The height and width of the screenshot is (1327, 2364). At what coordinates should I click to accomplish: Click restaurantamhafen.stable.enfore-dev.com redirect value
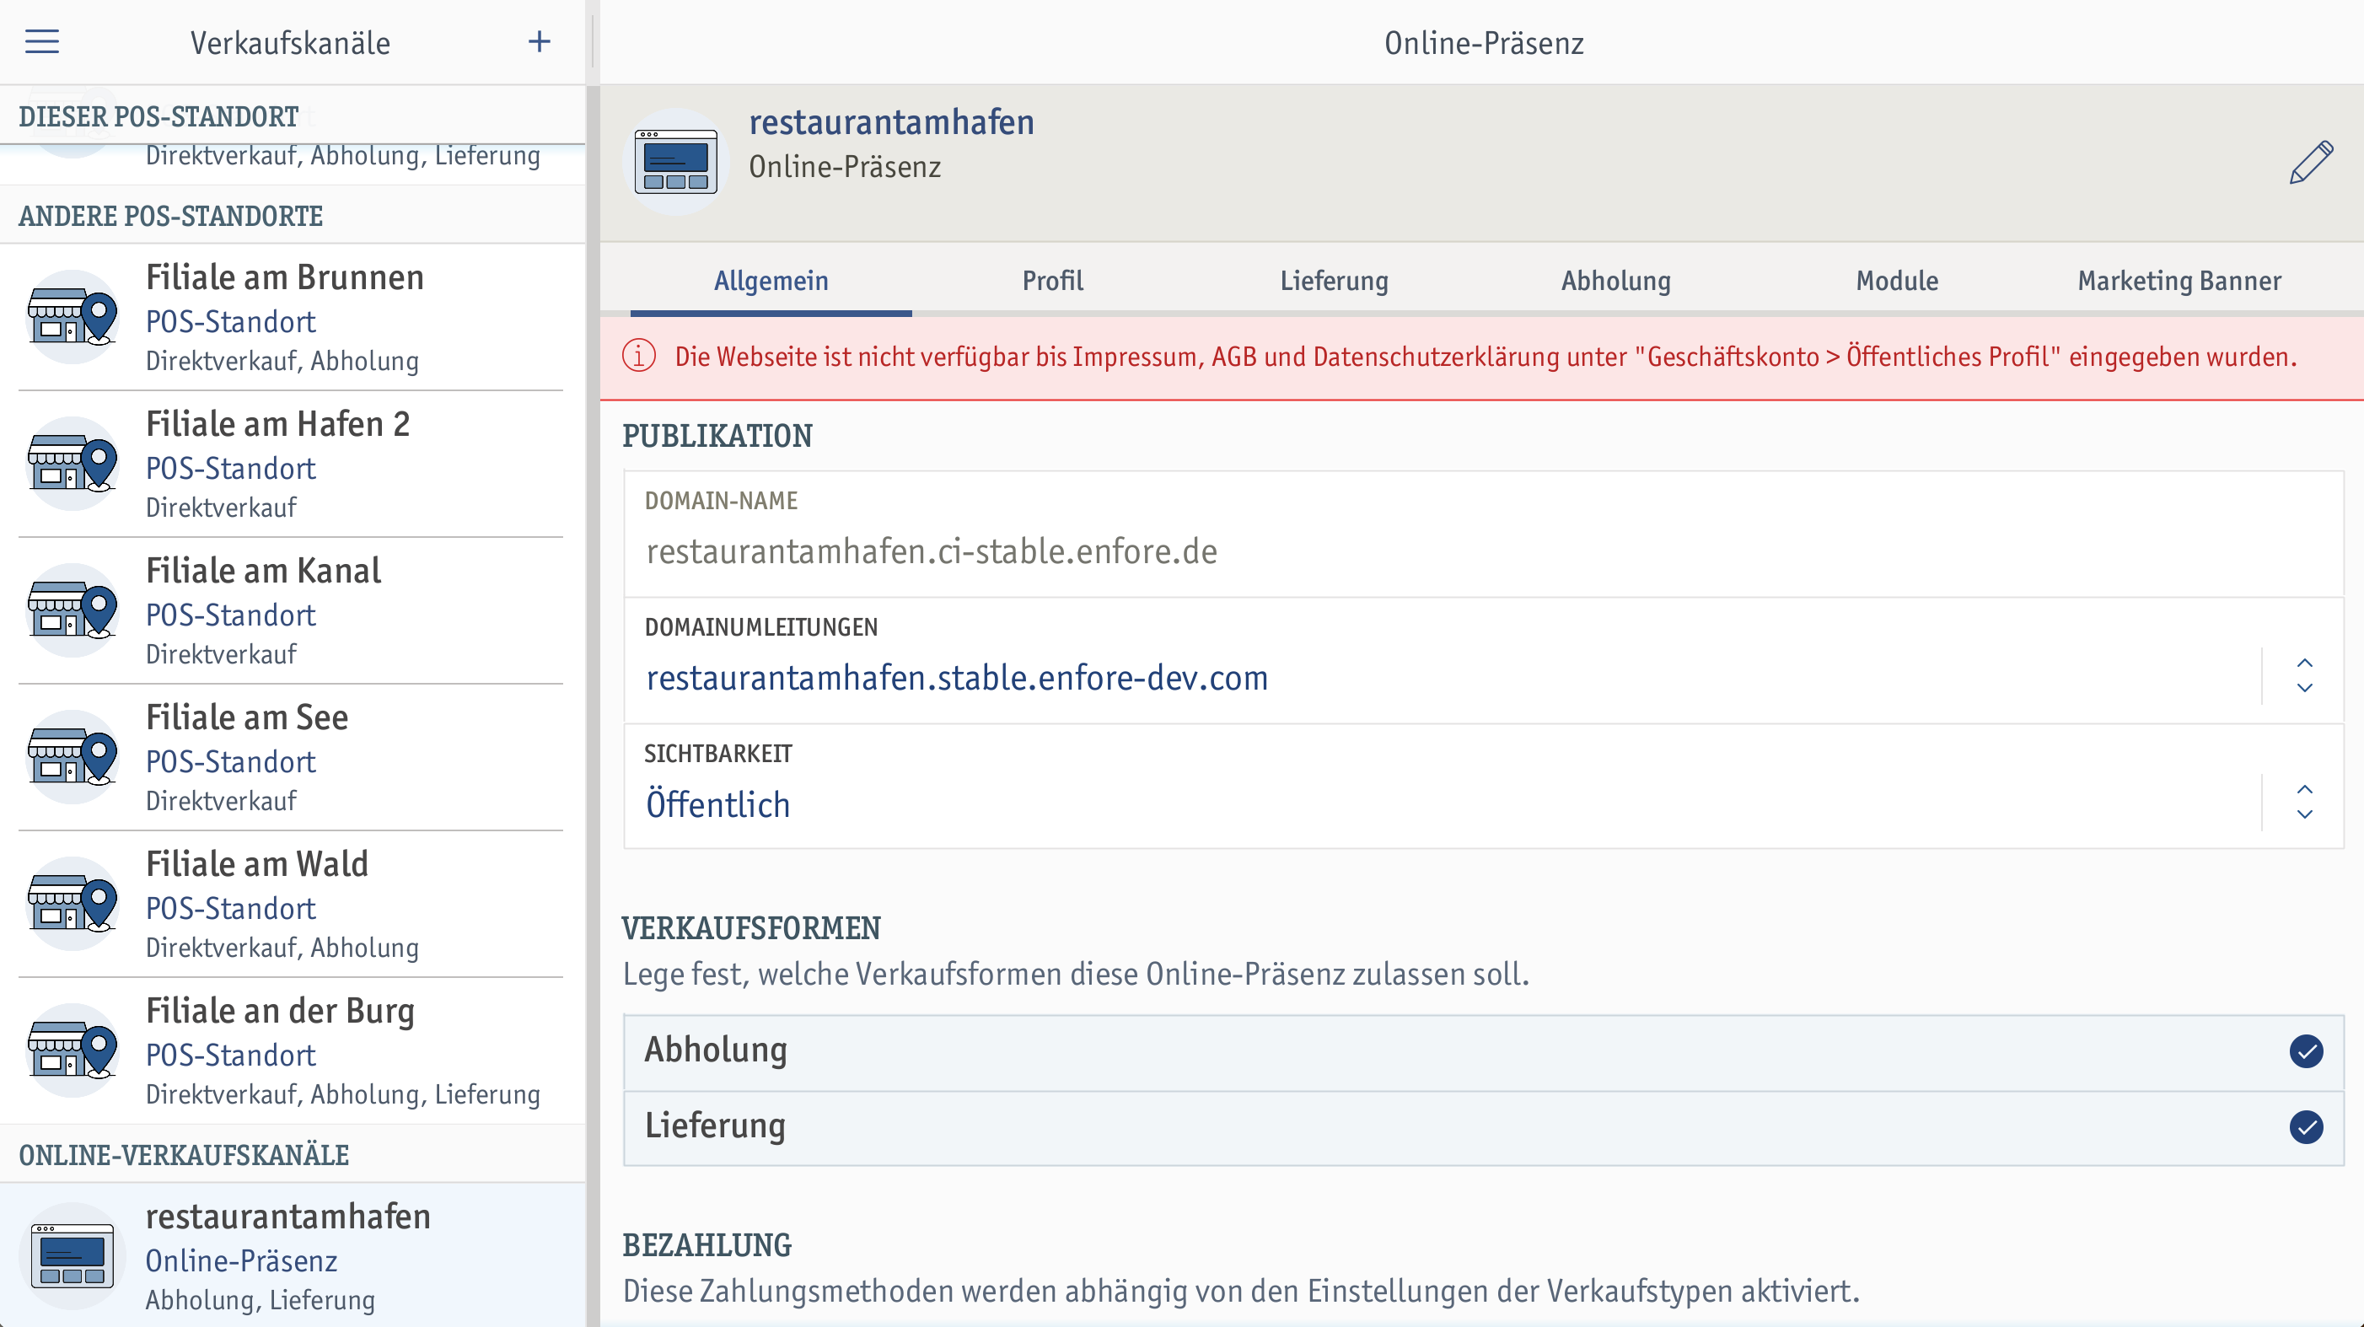(x=957, y=678)
